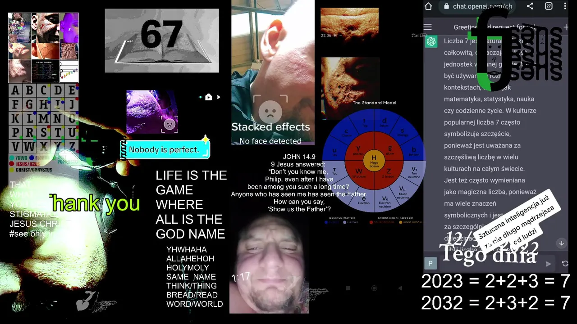Image resolution: width=577 pixels, height=324 pixels.
Task: Click letter E in alphabet grid
Action: point(71,90)
